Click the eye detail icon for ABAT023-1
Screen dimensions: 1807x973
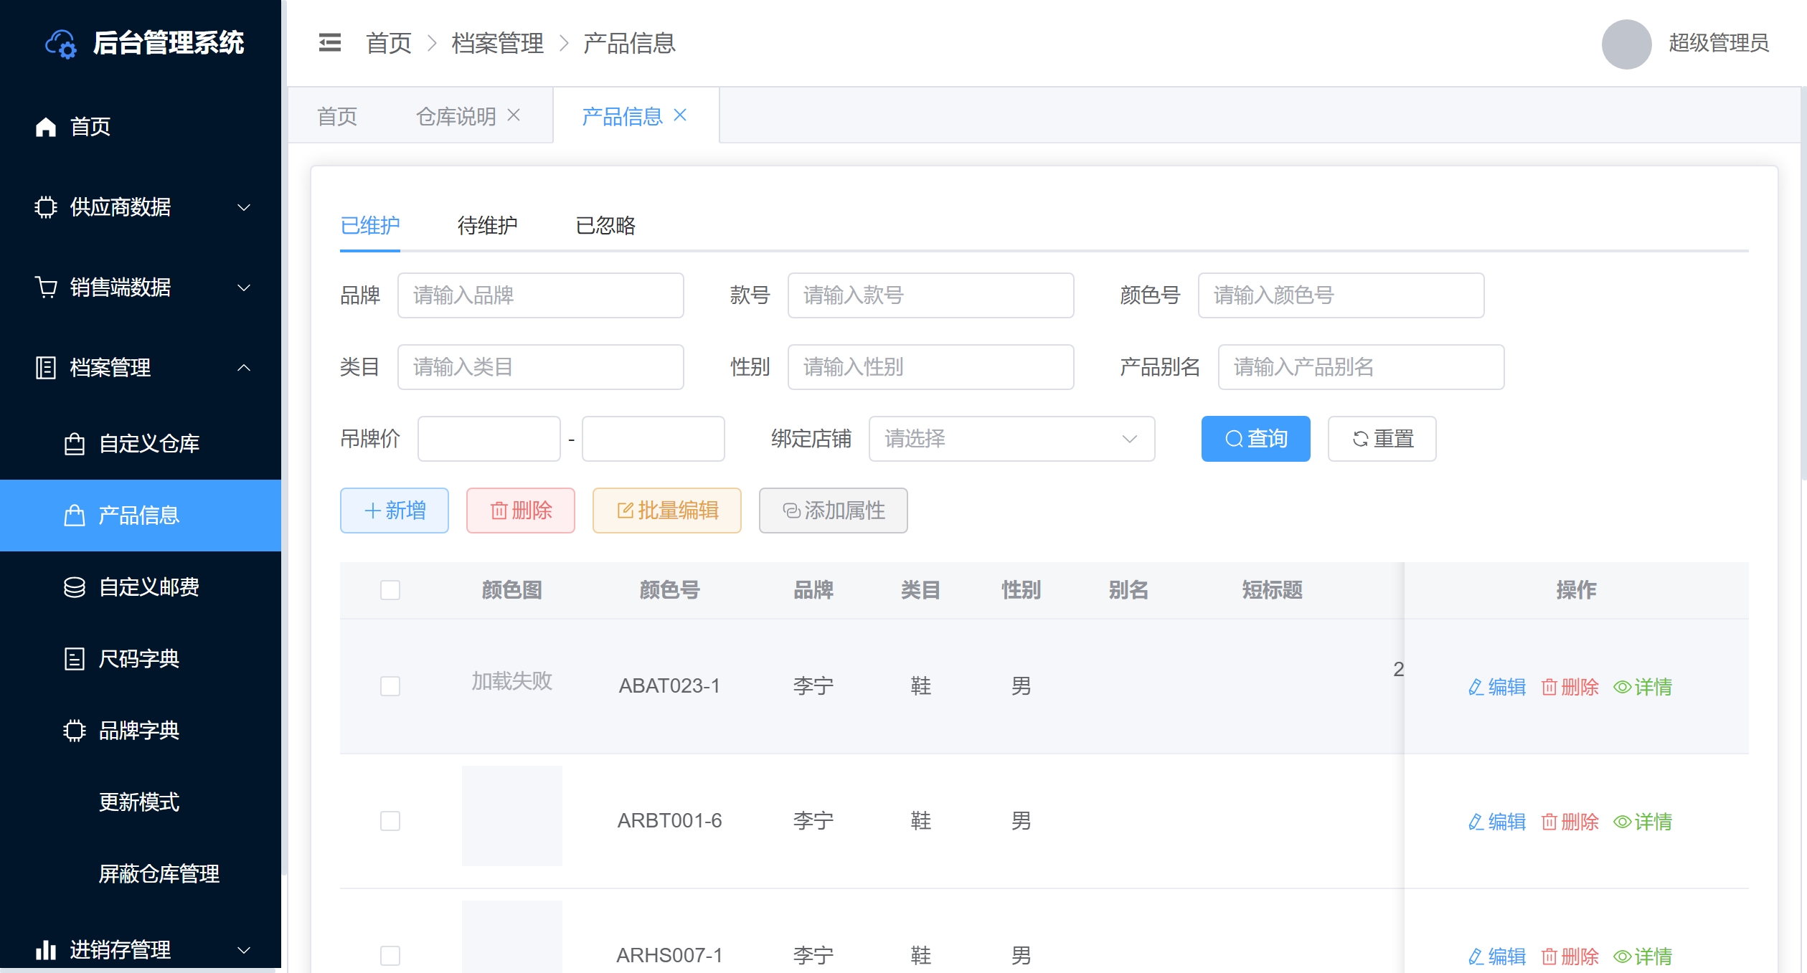[1622, 687]
